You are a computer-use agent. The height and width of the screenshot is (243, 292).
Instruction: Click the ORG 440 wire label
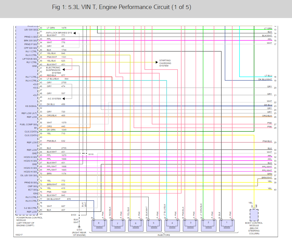tap(56, 126)
